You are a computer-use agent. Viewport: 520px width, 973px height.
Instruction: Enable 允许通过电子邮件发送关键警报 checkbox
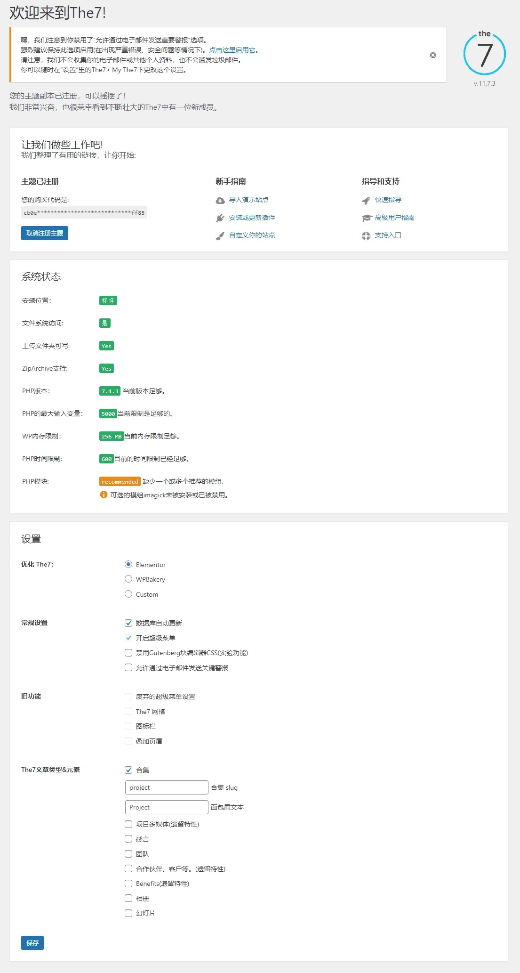pyautogui.click(x=128, y=667)
